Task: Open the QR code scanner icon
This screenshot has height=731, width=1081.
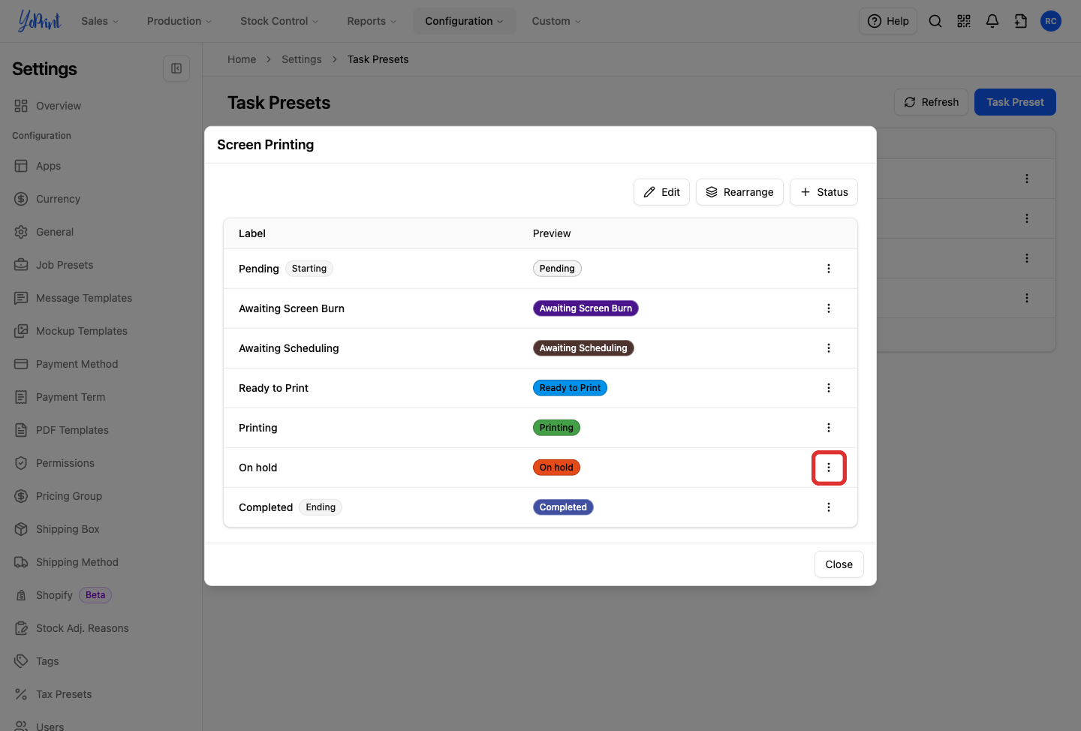Action: tap(964, 21)
